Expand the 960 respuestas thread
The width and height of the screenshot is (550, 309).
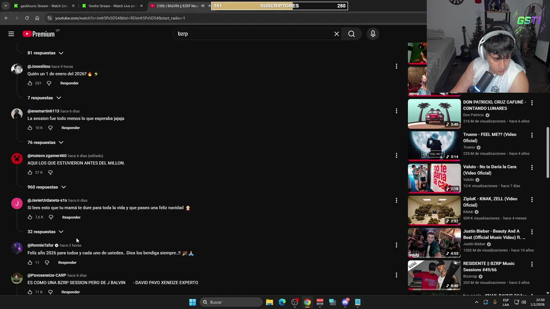tap(47, 187)
